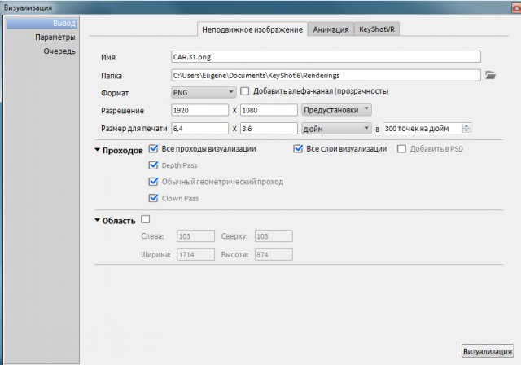
Task: Enable the 'Область' region checkbox
Action: 146,219
